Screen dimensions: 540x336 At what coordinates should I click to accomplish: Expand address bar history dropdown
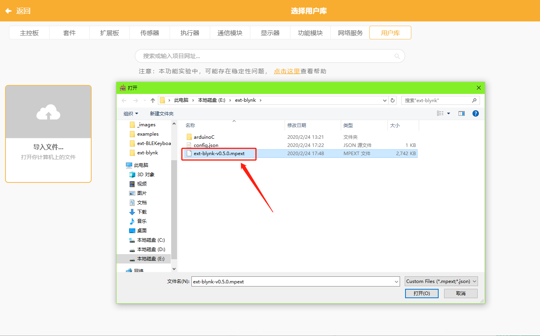[x=385, y=100]
